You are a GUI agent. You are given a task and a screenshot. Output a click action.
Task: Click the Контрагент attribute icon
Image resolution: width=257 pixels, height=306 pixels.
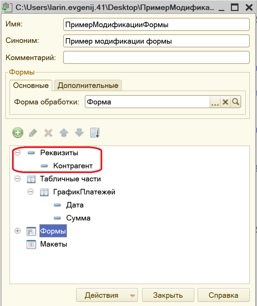(44, 166)
